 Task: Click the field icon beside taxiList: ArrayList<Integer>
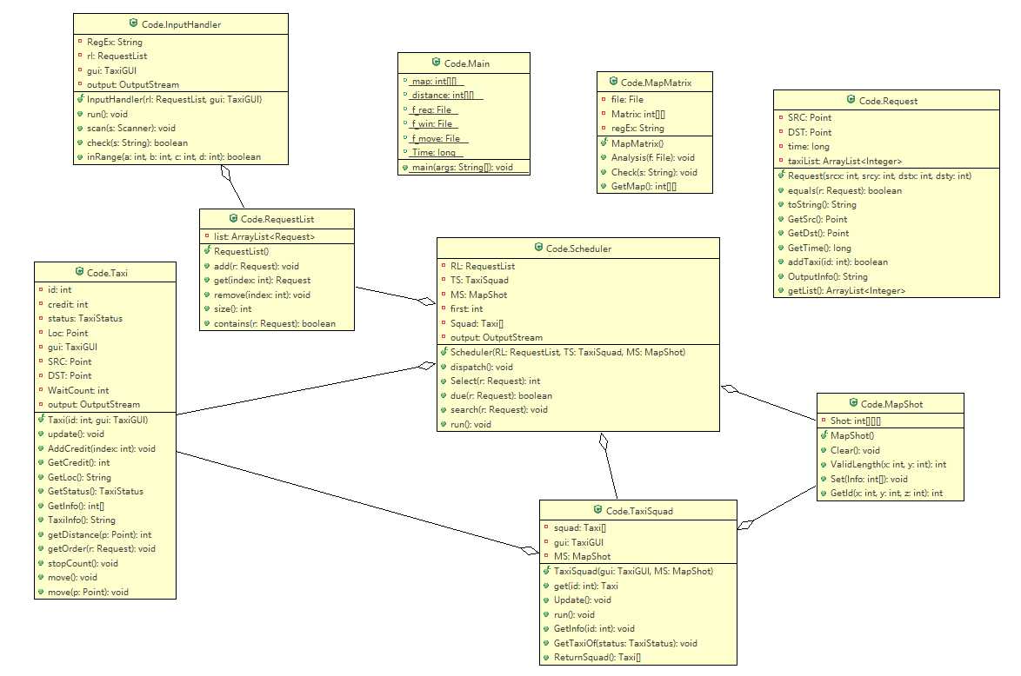pos(781,161)
